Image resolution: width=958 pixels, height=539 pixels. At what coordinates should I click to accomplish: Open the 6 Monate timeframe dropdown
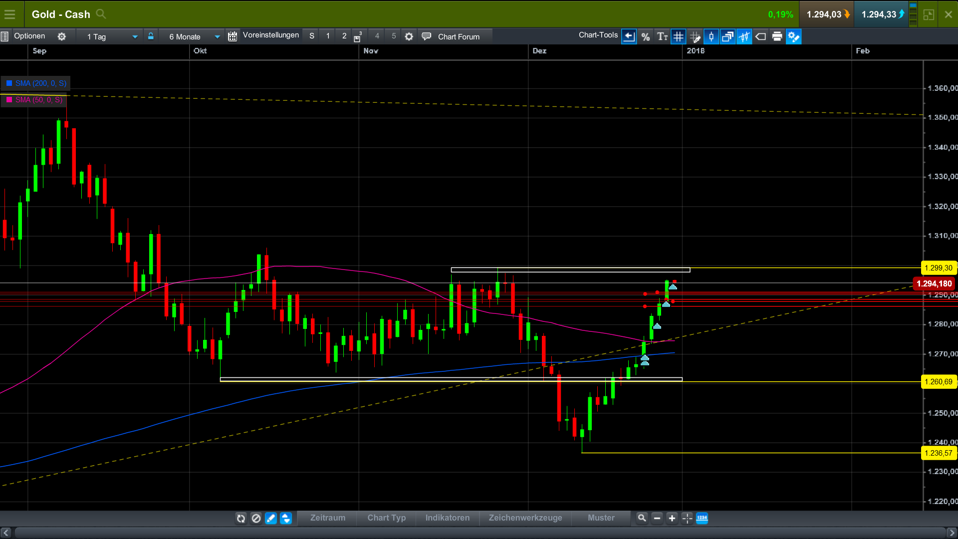(x=193, y=36)
